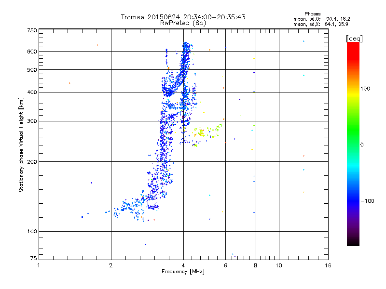Click the y-axis tick label '750'
Image resolution: width=386 pixels, height=289 pixels.
tap(32, 30)
